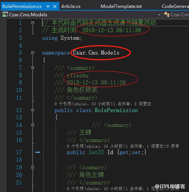Open the ModelTemplate.txt tab

click(121, 6)
